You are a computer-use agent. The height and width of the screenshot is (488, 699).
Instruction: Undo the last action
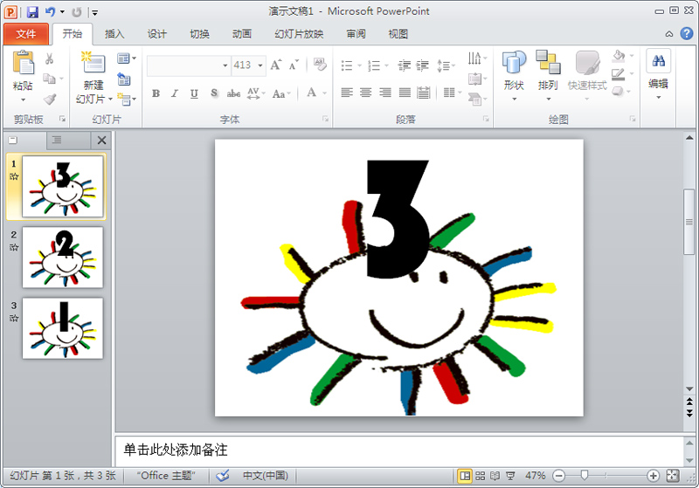pos(51,11)
